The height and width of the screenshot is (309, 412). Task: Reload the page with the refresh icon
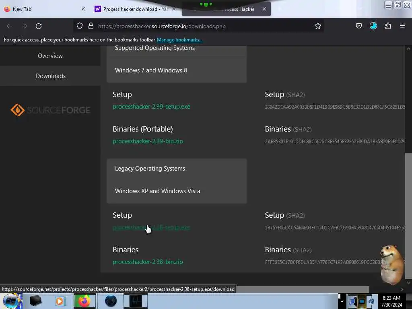click(39, 26)
